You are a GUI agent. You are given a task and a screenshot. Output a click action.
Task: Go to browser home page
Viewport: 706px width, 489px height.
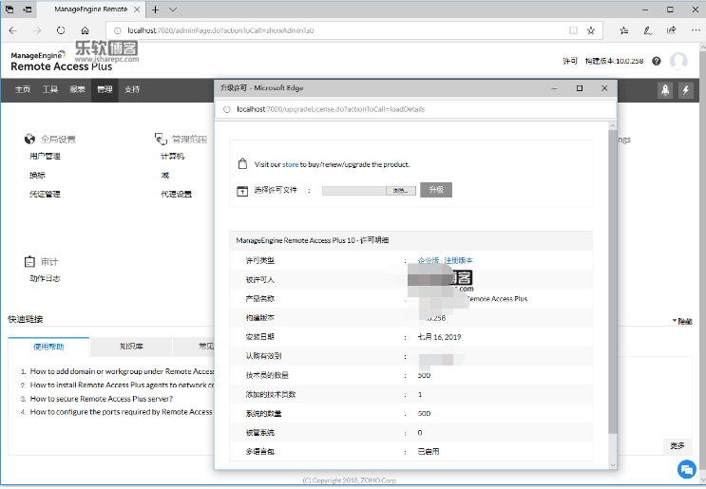coord(85,30)
